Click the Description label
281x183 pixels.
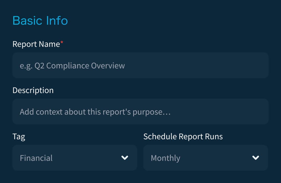tap(33, 90)
